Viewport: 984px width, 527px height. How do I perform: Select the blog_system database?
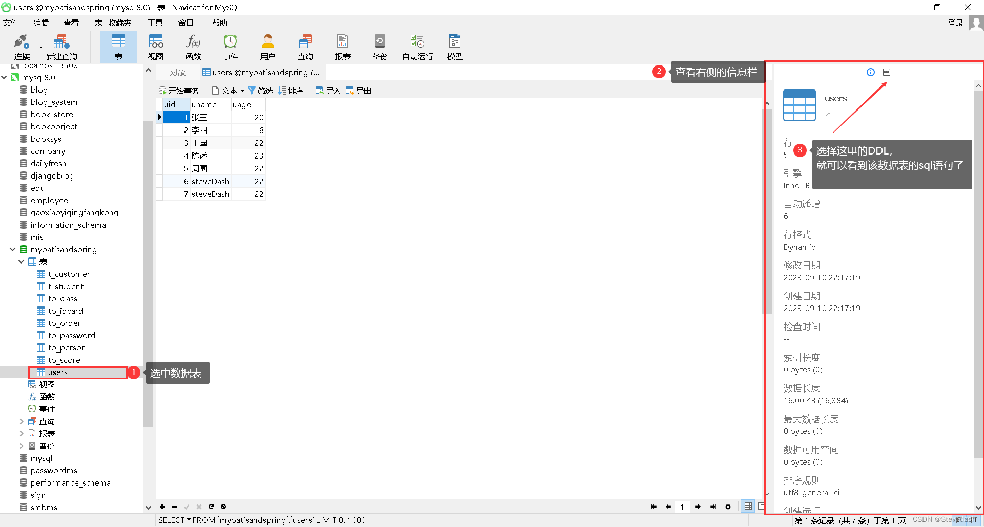(x=54, y=102)
